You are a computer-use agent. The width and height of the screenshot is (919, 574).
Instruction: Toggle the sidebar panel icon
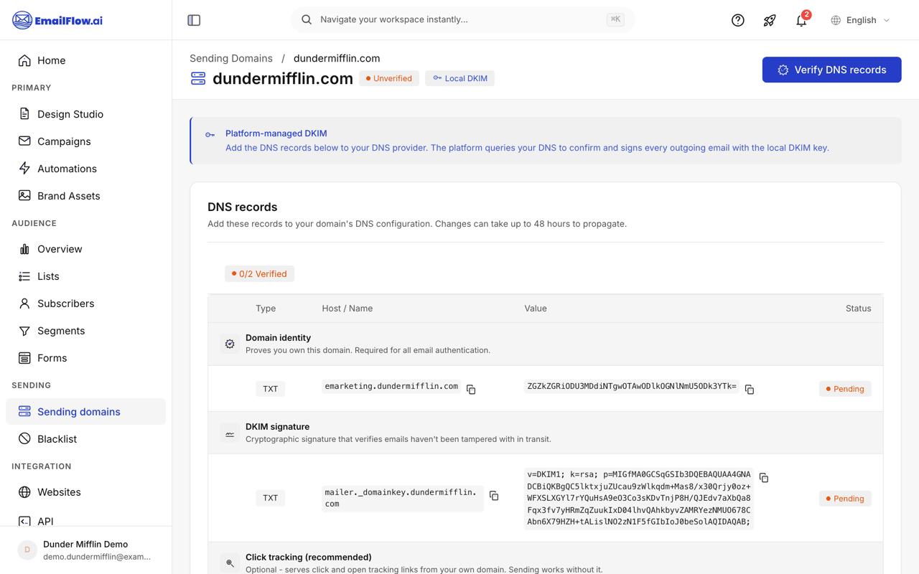pos(194,20)
